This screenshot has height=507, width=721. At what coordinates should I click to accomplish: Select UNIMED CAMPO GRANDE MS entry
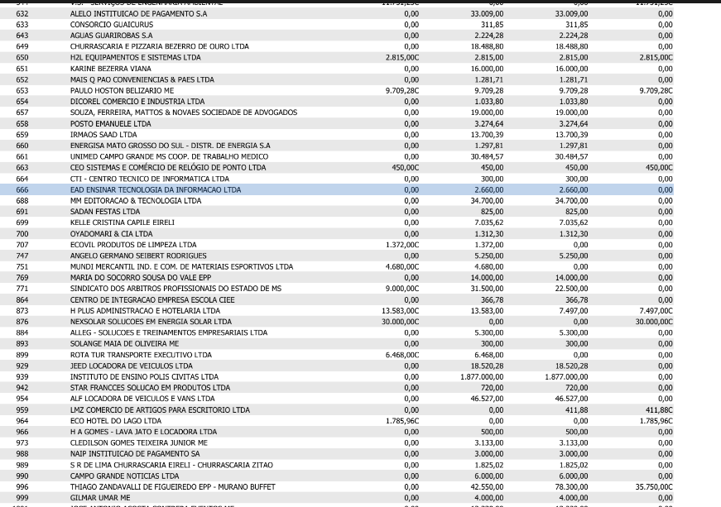pyautogui.click(x=337, y=156)
